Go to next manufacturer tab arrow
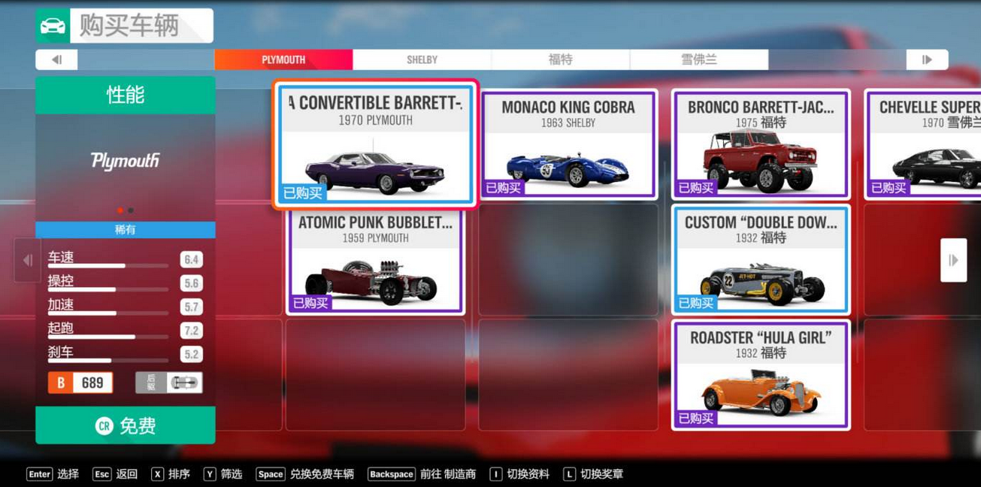The image size is (981, 487). [927, 59]
